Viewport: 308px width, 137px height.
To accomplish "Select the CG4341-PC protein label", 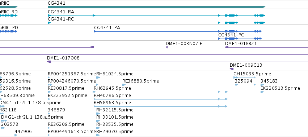I will point(231,35).
